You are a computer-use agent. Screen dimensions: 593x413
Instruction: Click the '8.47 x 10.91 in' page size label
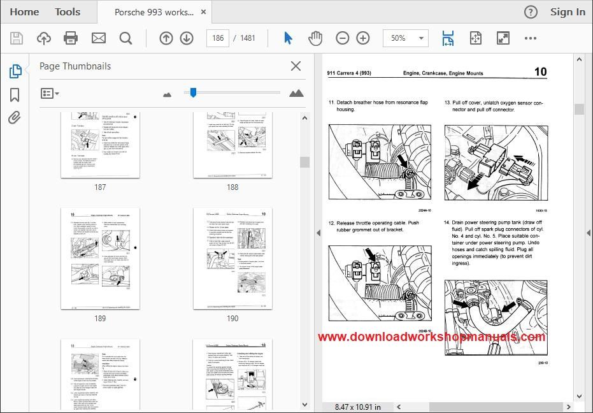[x=358, y=407]
